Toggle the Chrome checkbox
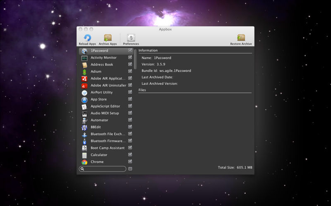 tap(130, 162)
